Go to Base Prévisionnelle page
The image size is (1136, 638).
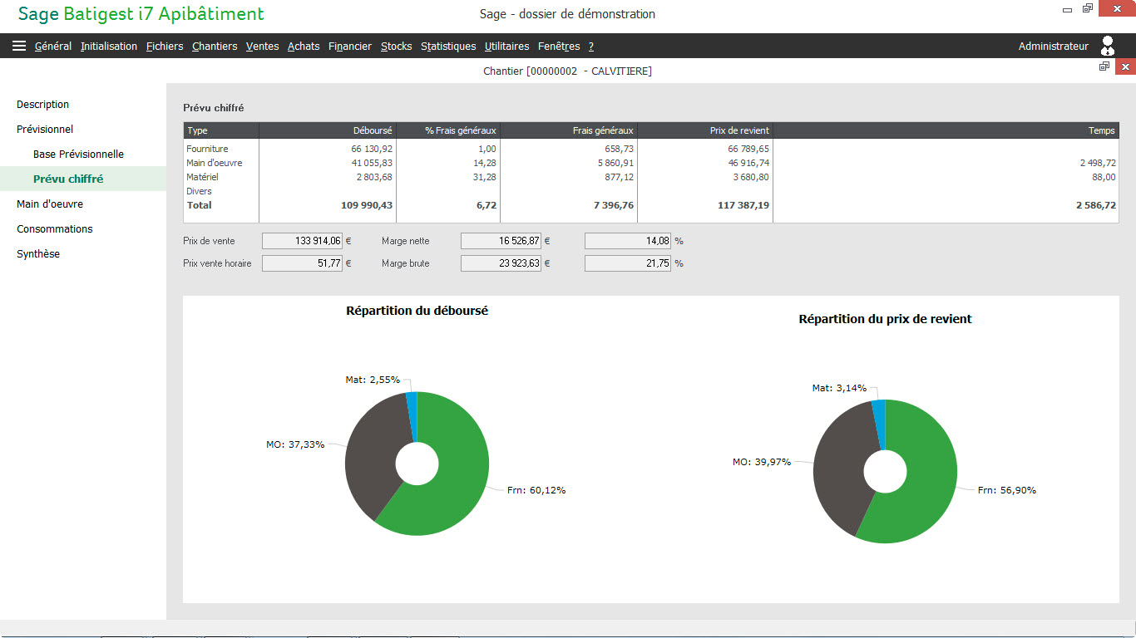pyautogui.click(x=78, y=155)
